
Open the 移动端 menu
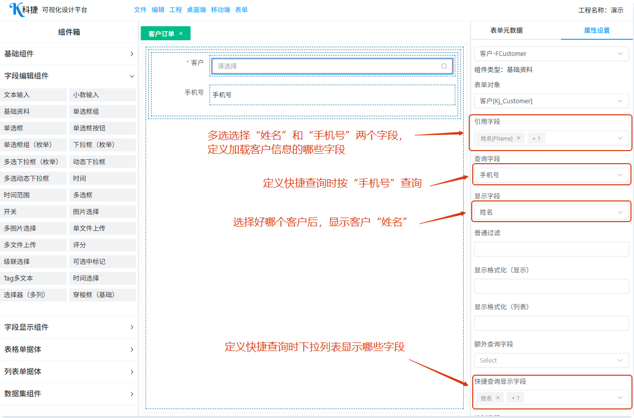point(221,10)
